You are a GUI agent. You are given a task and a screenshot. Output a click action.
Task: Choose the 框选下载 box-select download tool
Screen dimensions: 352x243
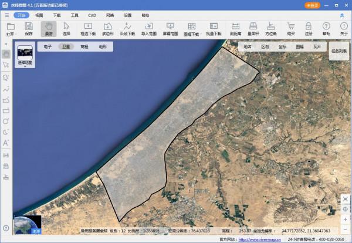point(88,28)
